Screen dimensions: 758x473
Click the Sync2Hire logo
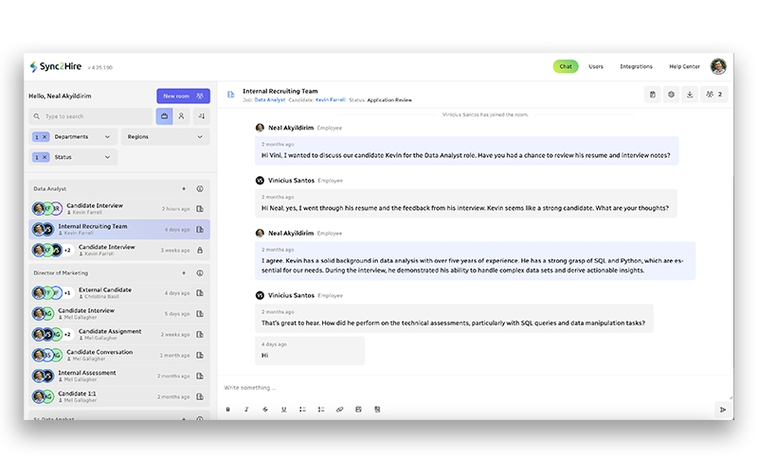coord(55,66)
